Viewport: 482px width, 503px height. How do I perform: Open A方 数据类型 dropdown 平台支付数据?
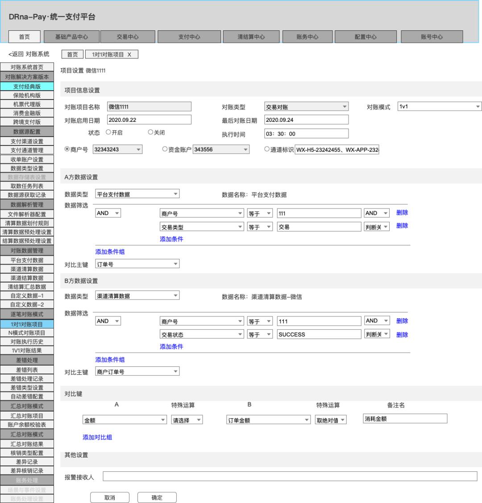click(x=137, y=194)
